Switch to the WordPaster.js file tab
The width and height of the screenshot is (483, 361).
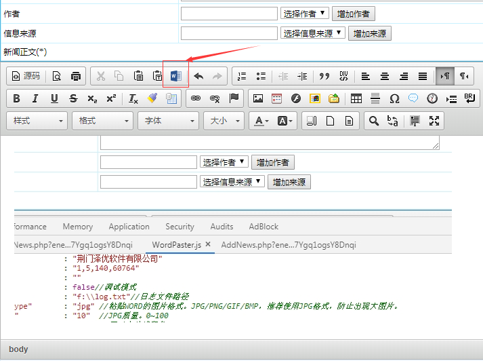pyautogui.click(x=176, y=245)
